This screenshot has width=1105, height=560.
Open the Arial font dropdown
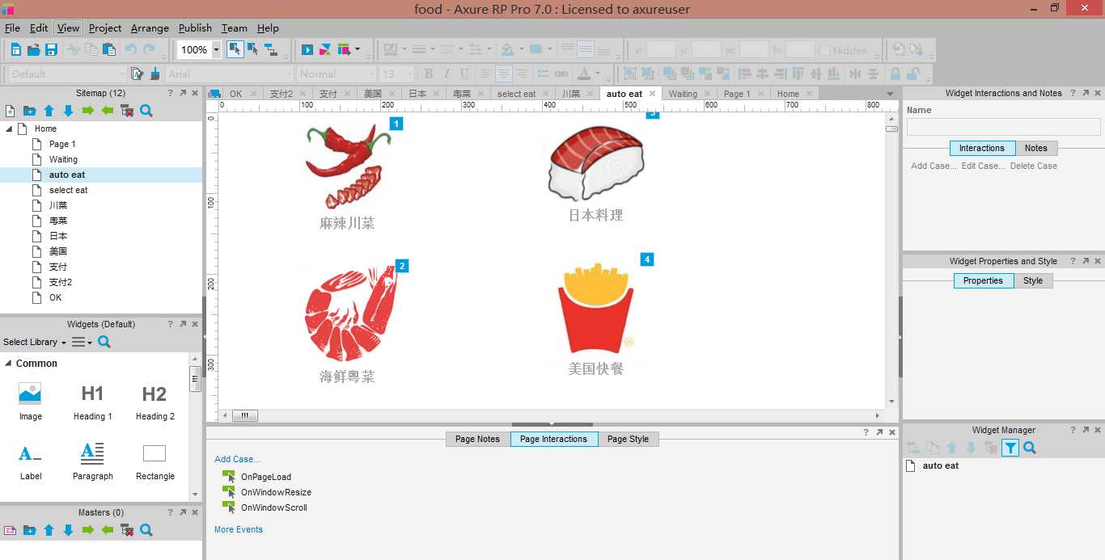pos(229,74)
